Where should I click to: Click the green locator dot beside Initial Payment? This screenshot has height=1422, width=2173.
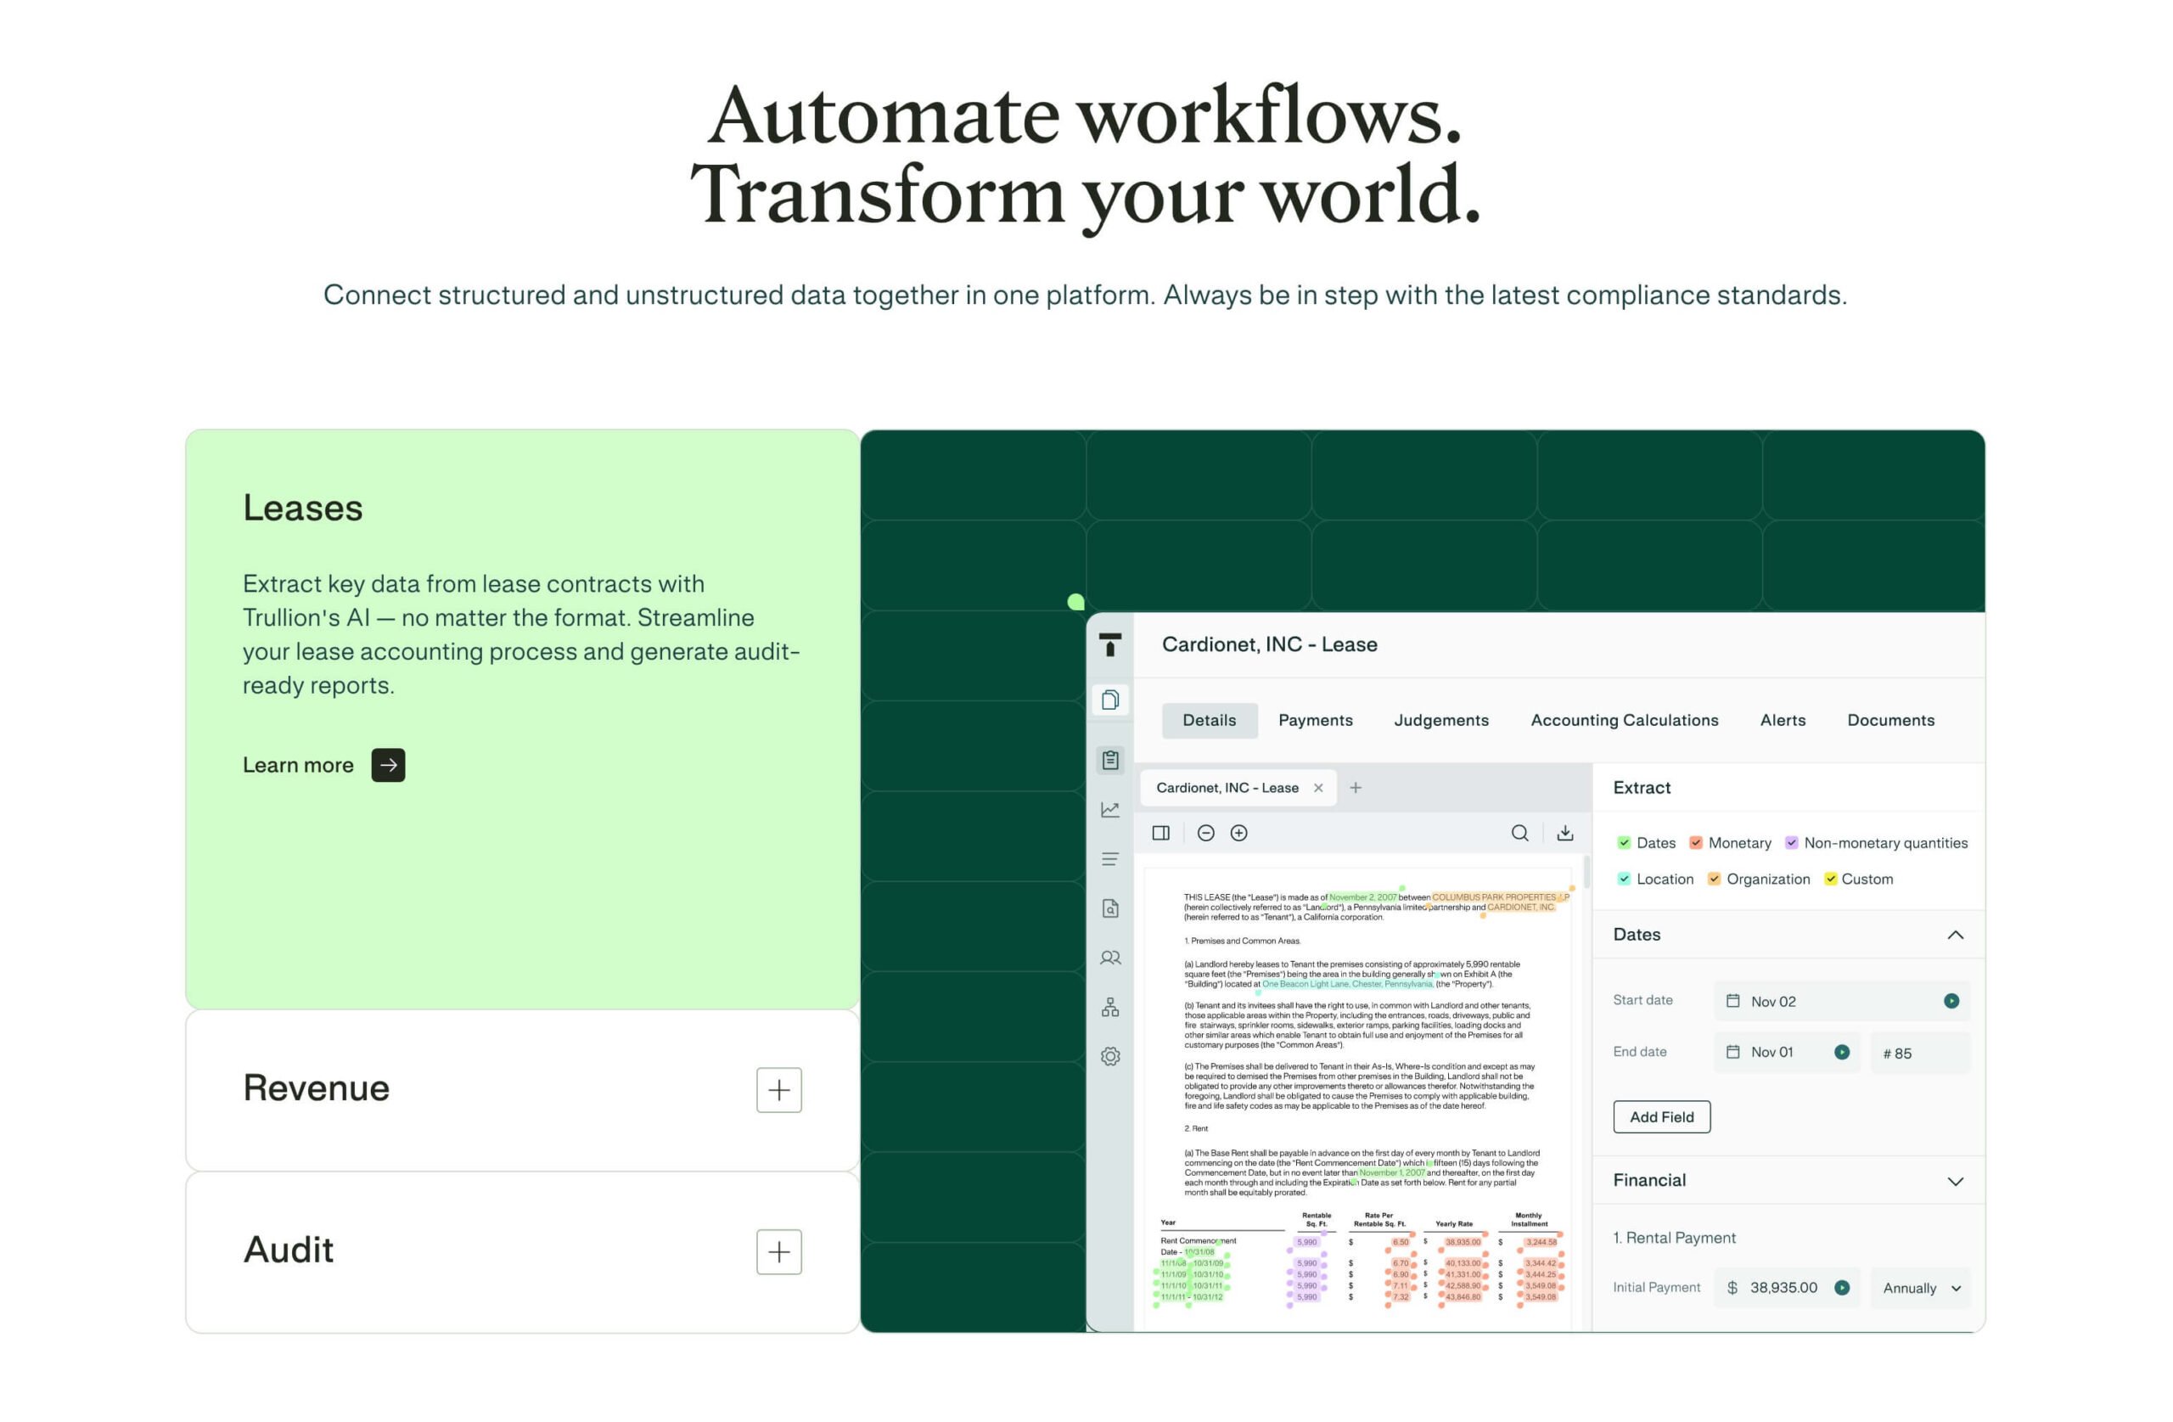pyautogui.click(x=1842, y=1288)
